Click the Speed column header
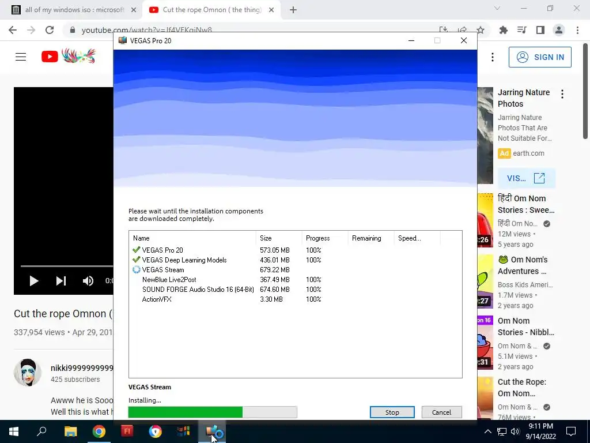Screen dimensions: 590x443 tap(417, 238)
